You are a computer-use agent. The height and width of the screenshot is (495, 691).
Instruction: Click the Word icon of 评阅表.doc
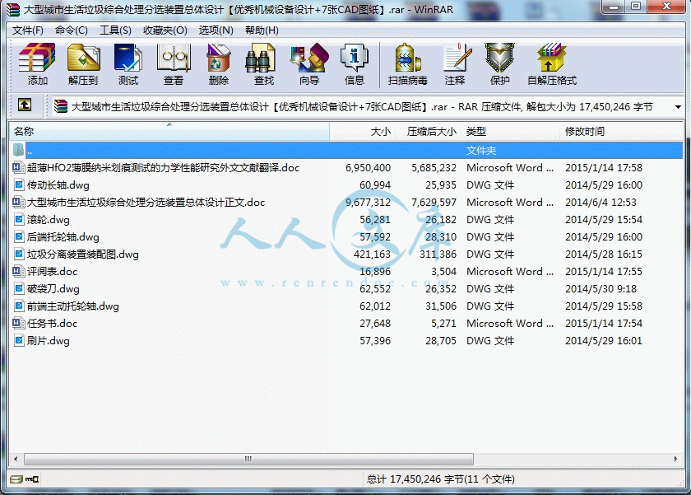(18, 271)
